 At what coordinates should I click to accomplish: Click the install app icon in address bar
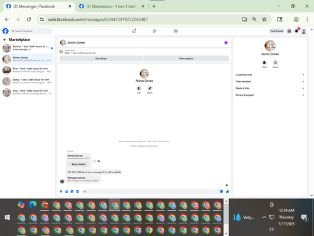244,20
